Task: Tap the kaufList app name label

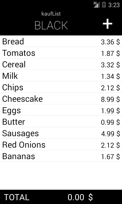Action: pyautogui.click(x=51, y=14)
